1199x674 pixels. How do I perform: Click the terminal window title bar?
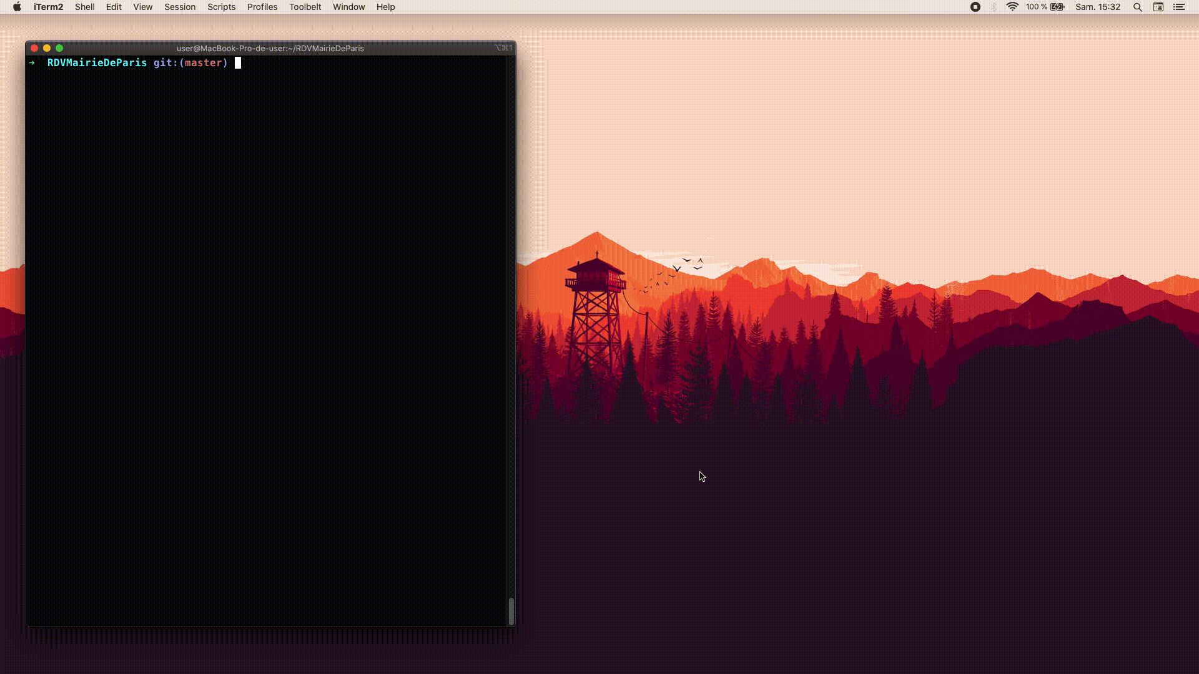(x=270, y=48)
